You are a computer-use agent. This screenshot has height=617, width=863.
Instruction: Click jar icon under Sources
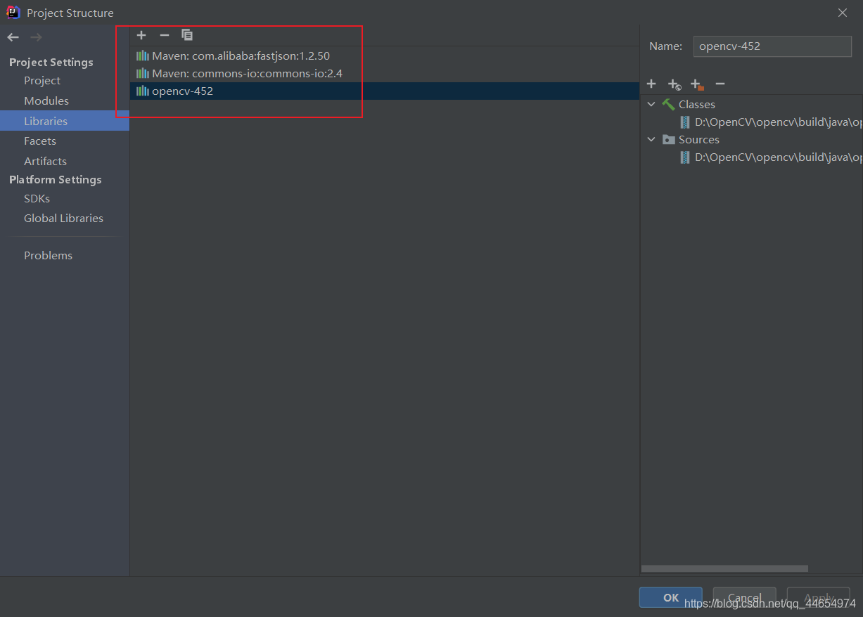[x=685, y=157]
